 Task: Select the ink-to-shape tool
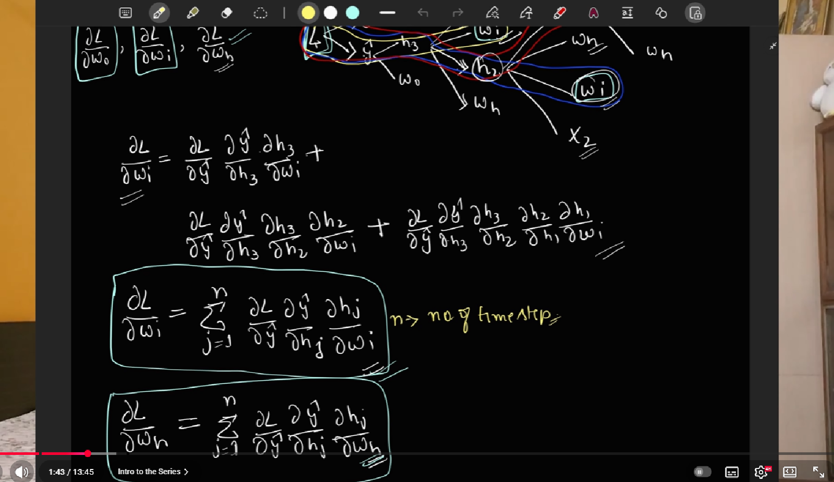492,13
